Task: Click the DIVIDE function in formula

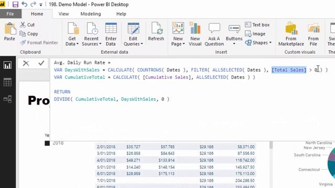Action: 62,99
